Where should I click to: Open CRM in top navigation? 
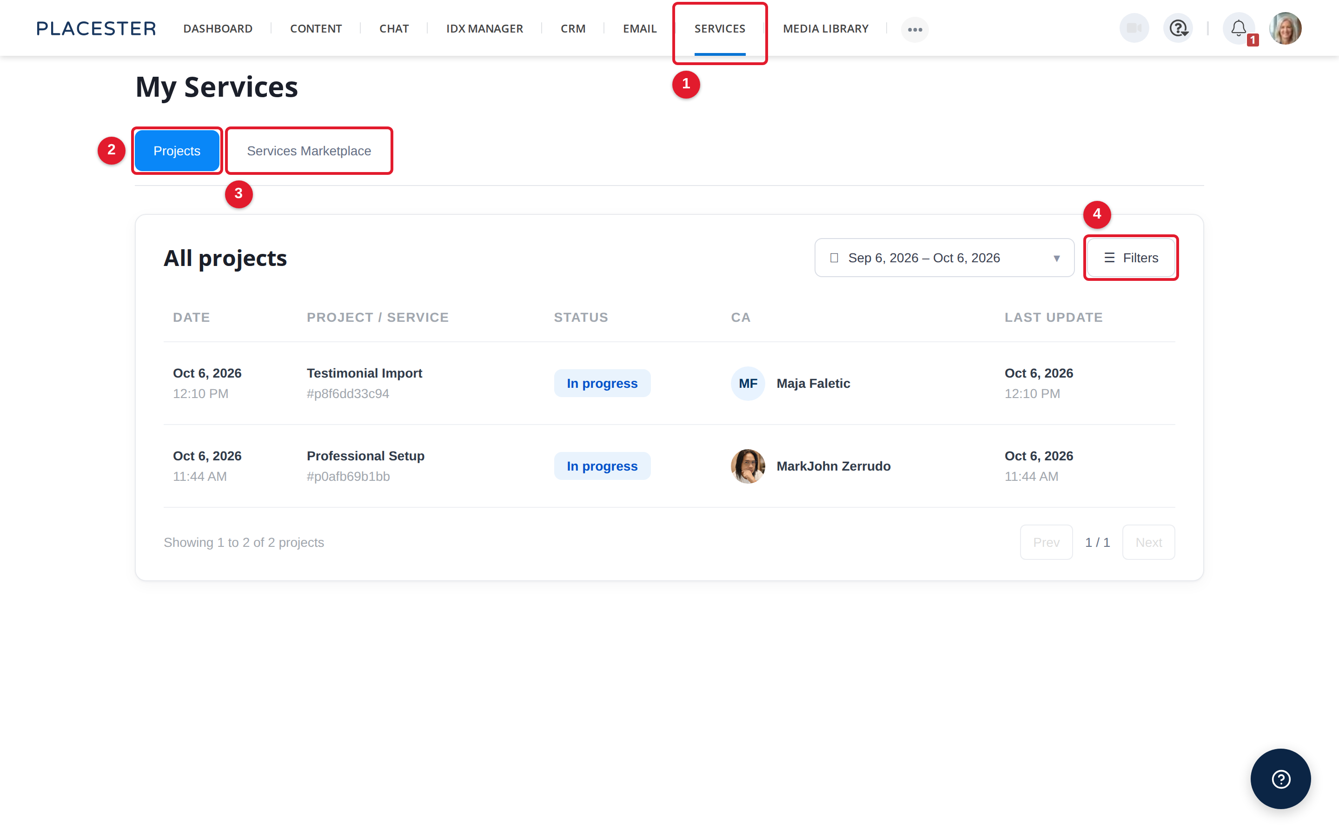click(x=573, y=29)
